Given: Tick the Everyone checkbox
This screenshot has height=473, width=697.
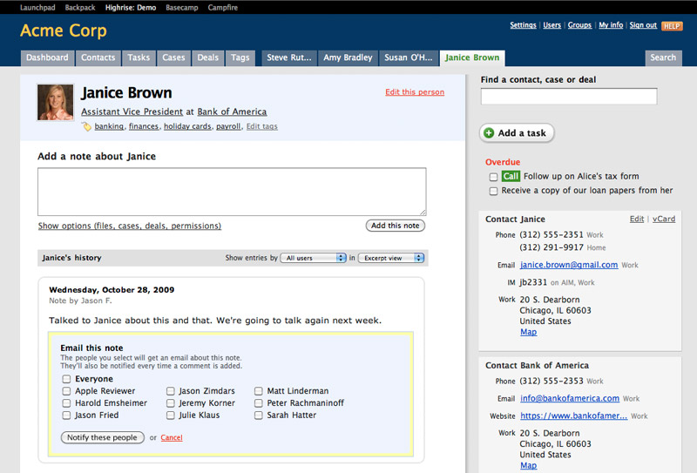Looking at the screenshot, I should 66,379.
